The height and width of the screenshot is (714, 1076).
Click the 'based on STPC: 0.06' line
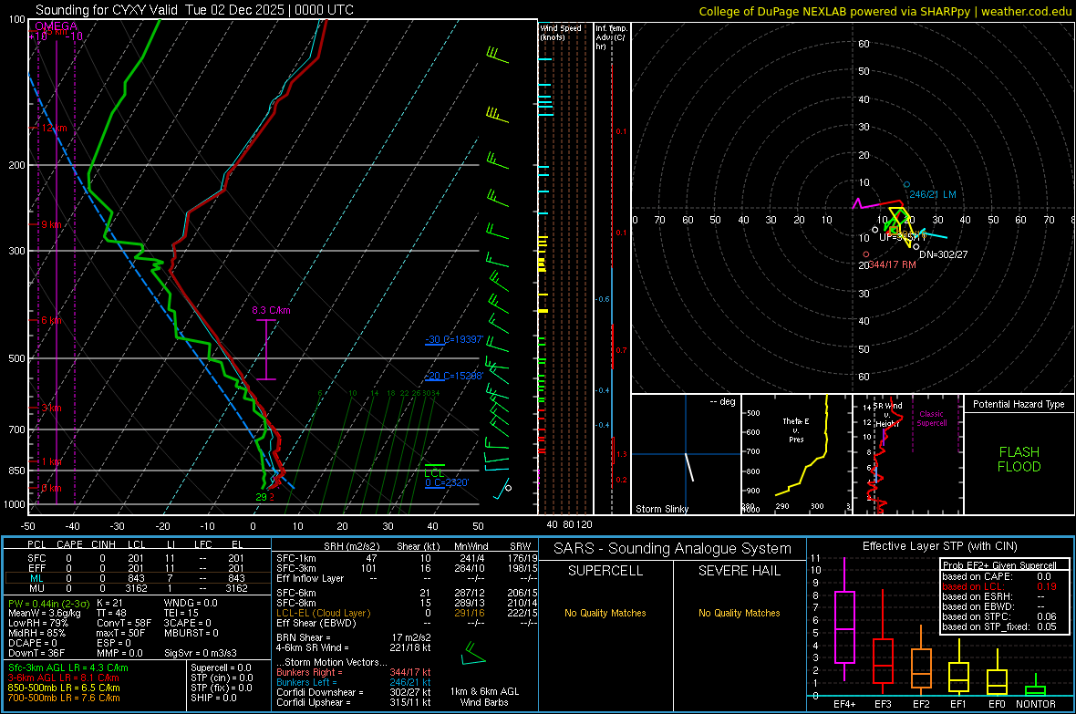pos(999,616)
